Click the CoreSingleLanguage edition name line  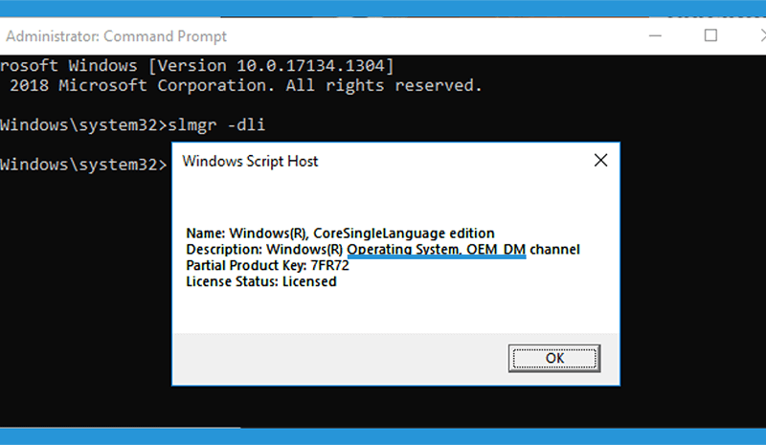point(341,233)
